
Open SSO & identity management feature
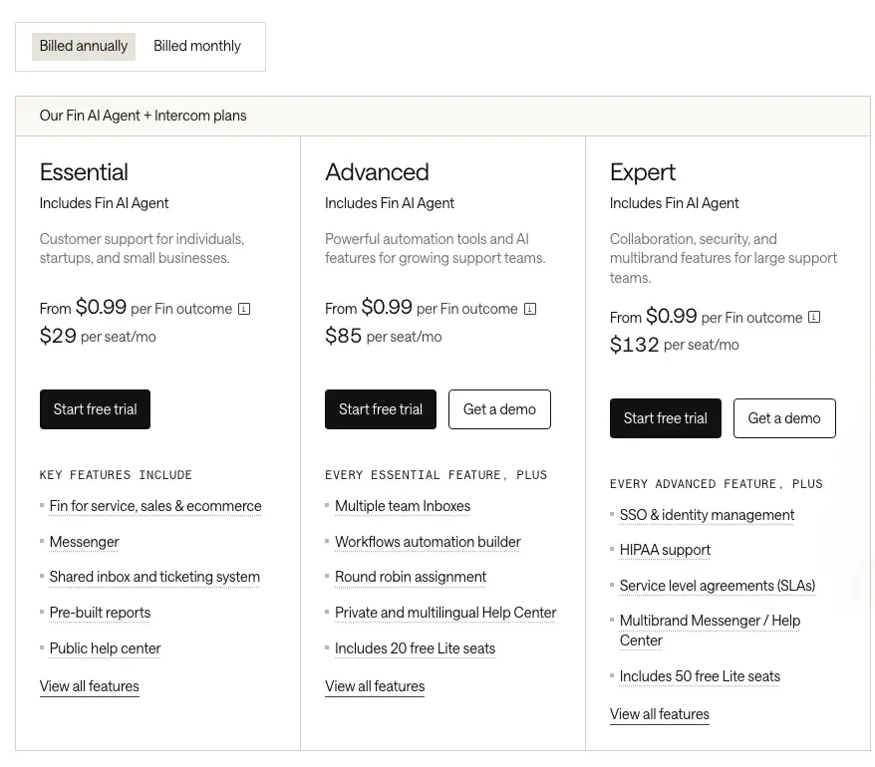(x=707, y=515)
